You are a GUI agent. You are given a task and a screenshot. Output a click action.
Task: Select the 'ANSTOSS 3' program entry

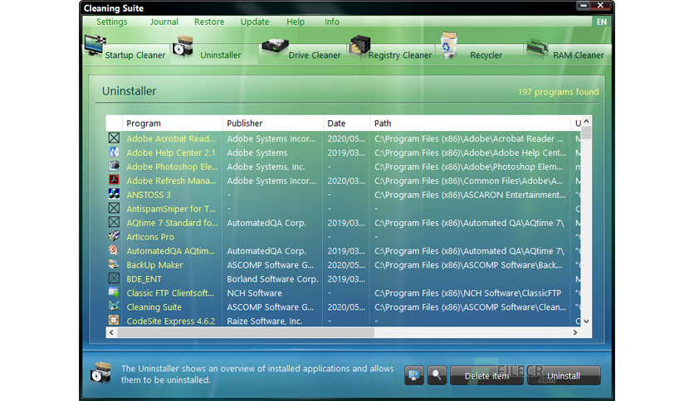point(149,195)
